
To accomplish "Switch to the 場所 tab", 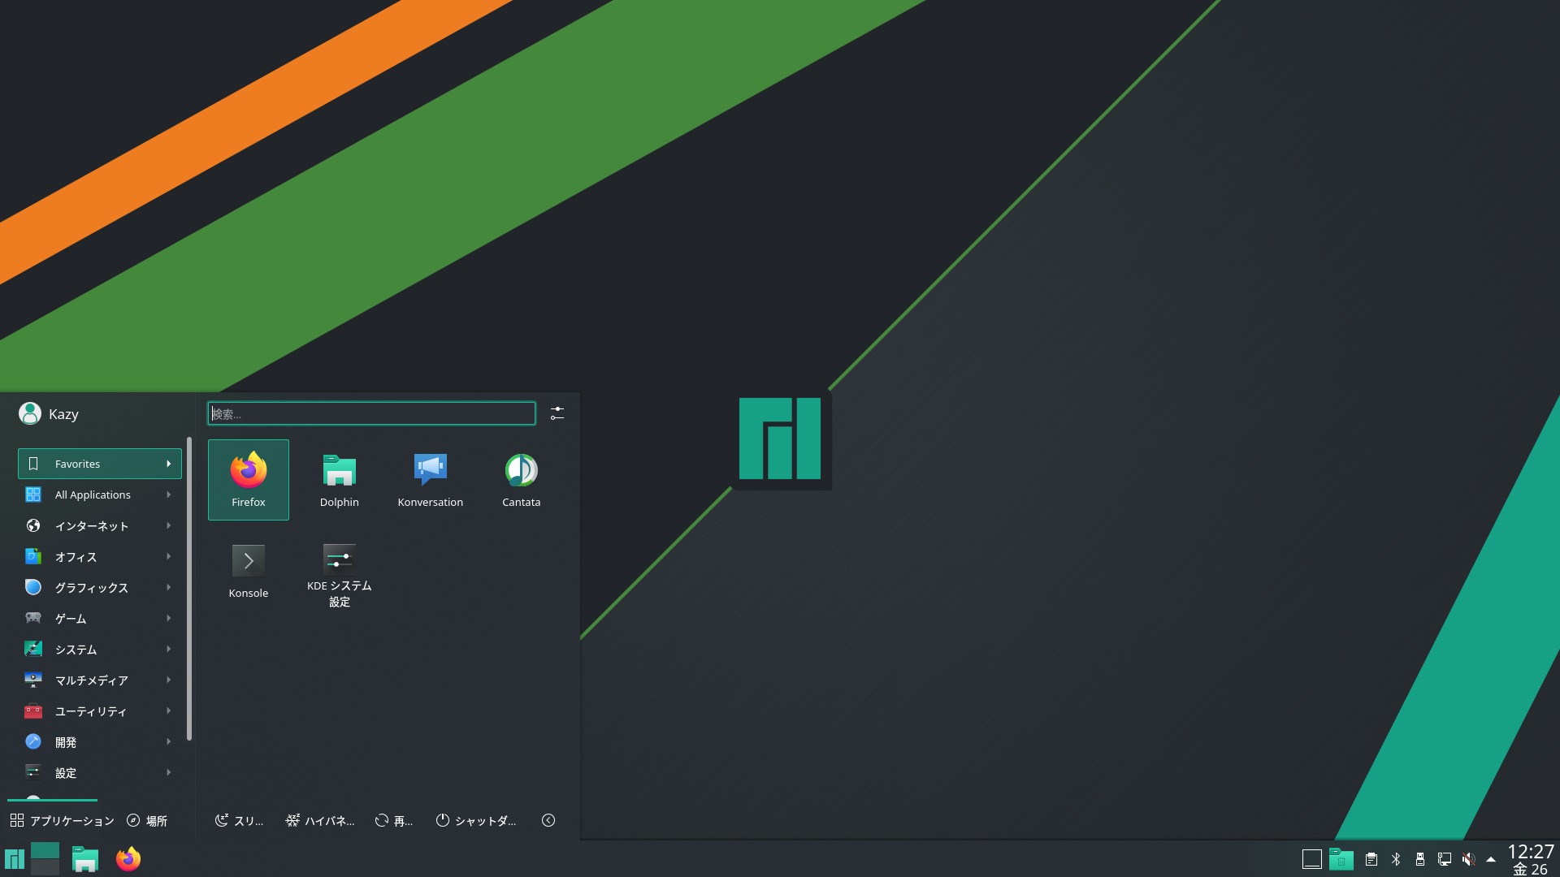I will [147, 820].
